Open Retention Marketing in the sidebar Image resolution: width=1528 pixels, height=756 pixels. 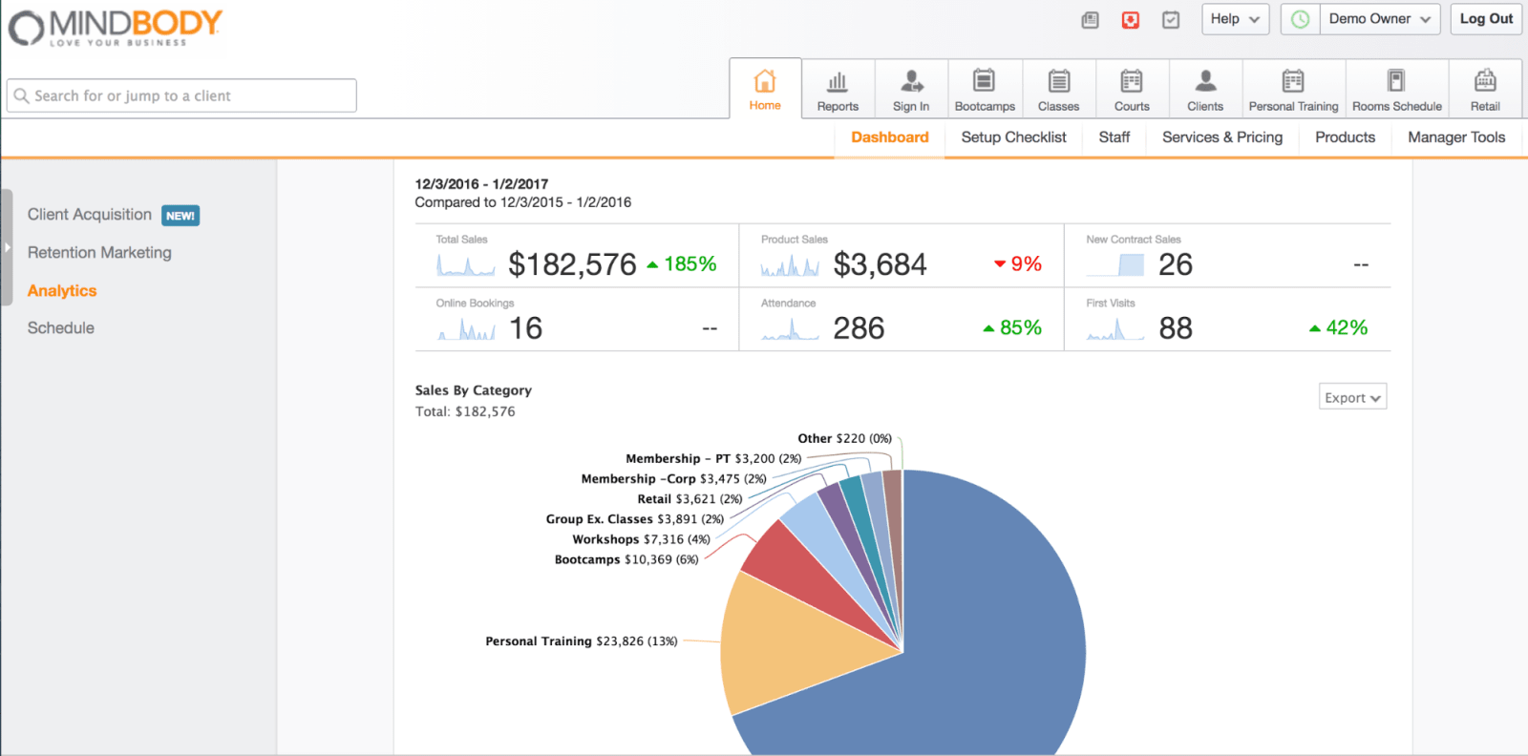(99, 252)
